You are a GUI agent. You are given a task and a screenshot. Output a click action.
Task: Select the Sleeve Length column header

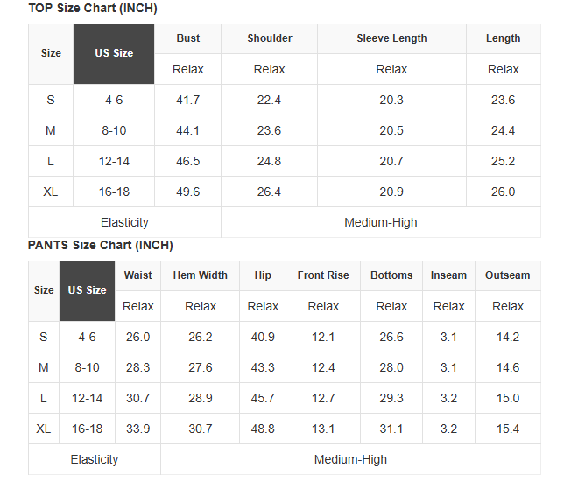click(x=391, y=38)
